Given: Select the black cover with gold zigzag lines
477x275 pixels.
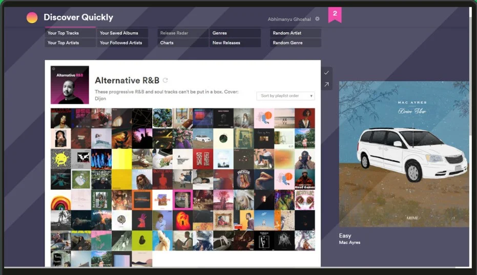Looking at the screenshot, I should point(142,118).
